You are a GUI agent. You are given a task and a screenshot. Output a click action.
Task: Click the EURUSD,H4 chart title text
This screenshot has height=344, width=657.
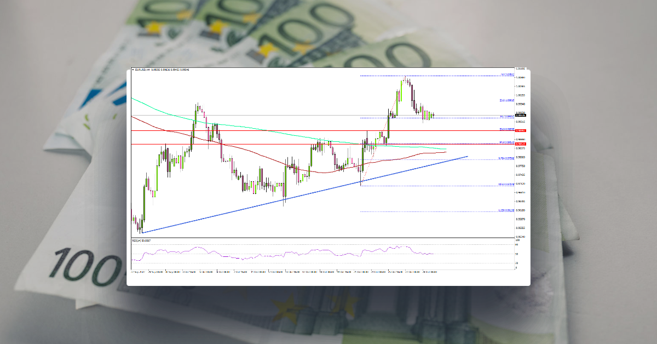(149, 71)
